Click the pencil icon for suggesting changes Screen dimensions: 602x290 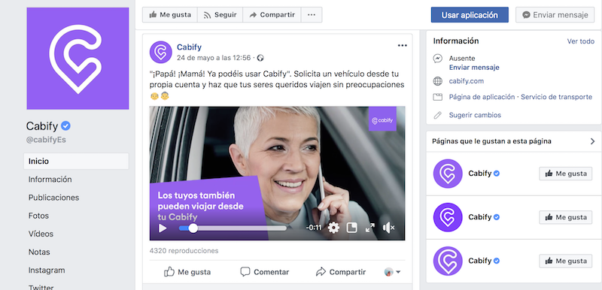point(438,115)
